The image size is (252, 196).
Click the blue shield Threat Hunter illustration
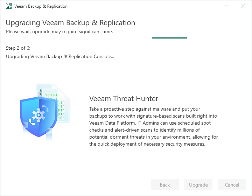(x=38, y=117)
